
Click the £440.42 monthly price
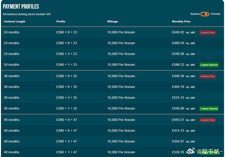(178, 32)
